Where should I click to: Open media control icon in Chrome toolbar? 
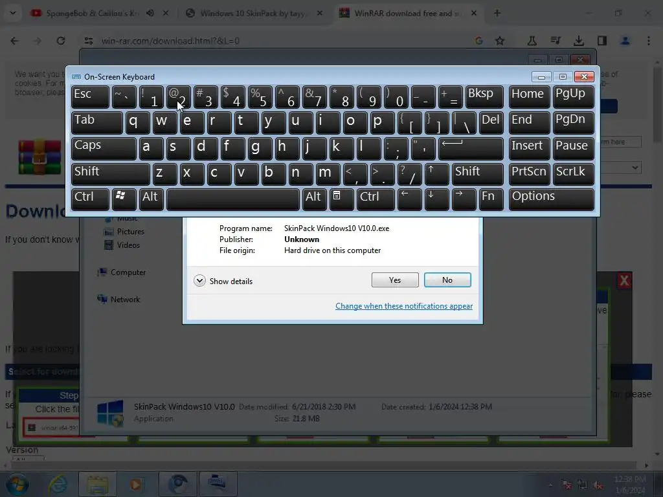[x=555, y=41]
